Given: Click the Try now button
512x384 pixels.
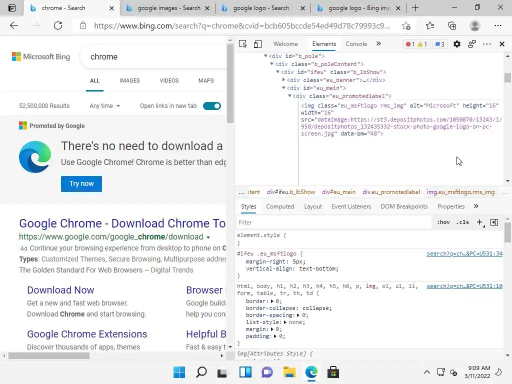Looking at the screenshot, I should (81, 184).
